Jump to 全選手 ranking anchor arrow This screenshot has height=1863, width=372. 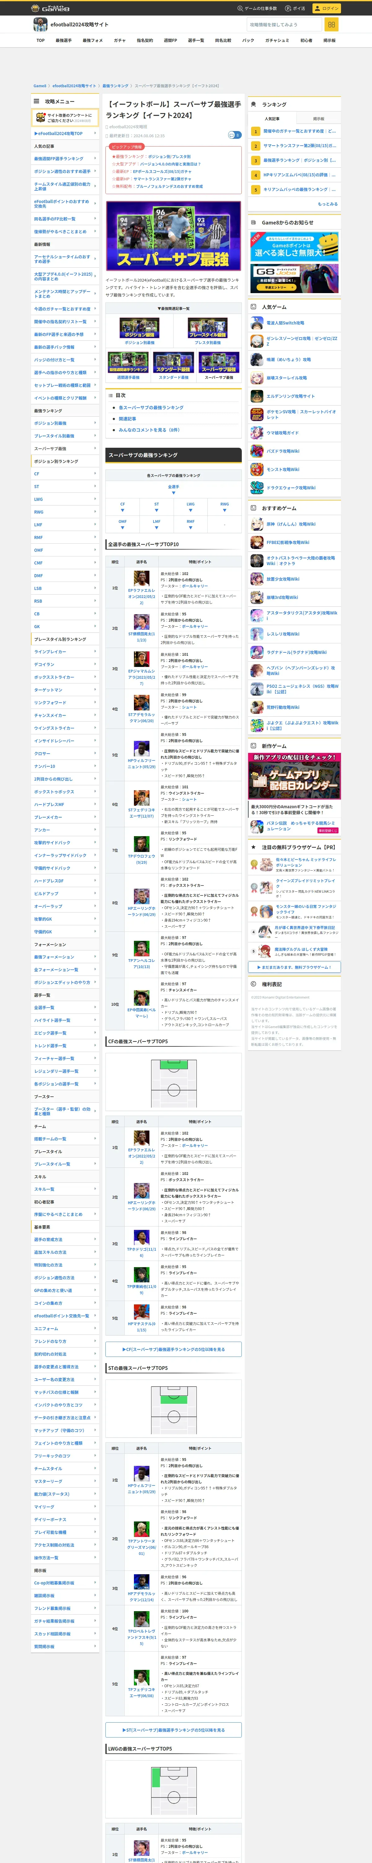pos(173,493)
